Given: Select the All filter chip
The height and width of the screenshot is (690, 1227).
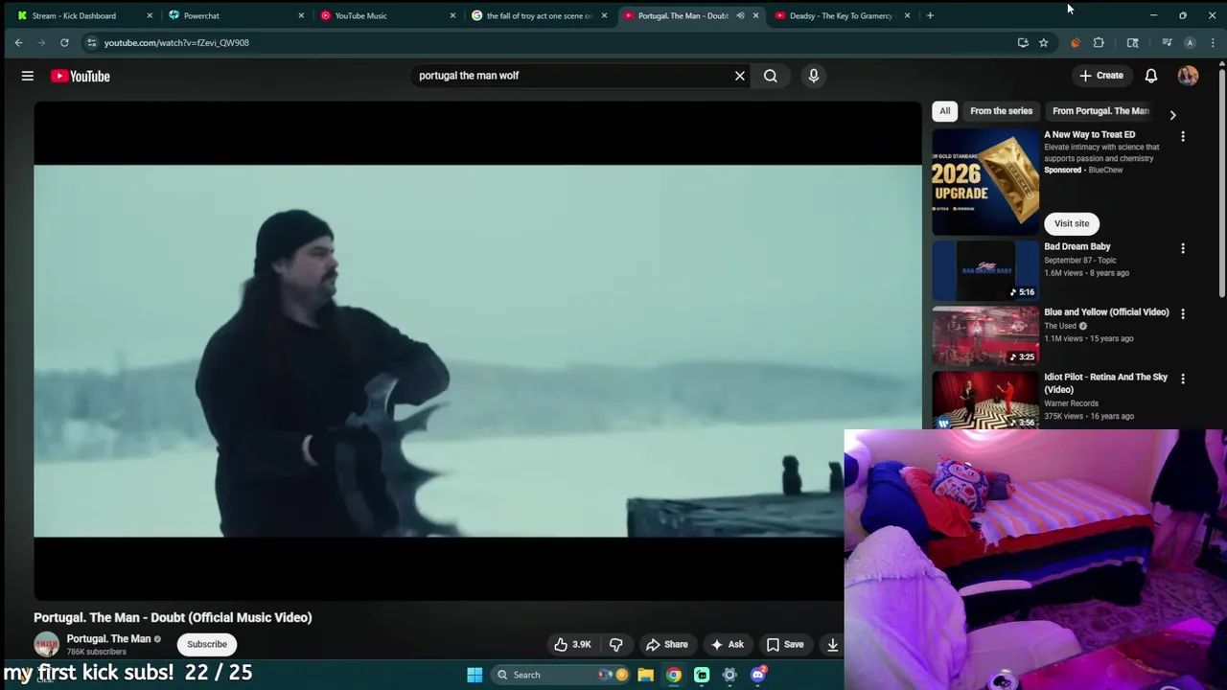Looking at the screenshot, I should (945, 111).
